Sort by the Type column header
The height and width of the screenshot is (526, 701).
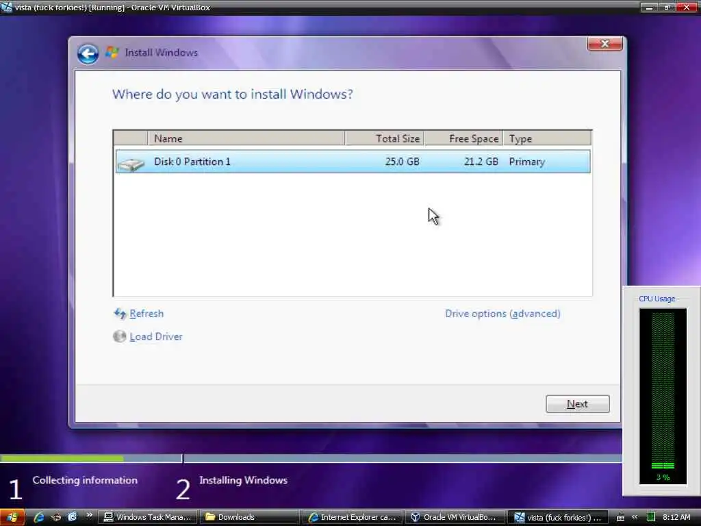pyautogui.click(x=547, y=138)
